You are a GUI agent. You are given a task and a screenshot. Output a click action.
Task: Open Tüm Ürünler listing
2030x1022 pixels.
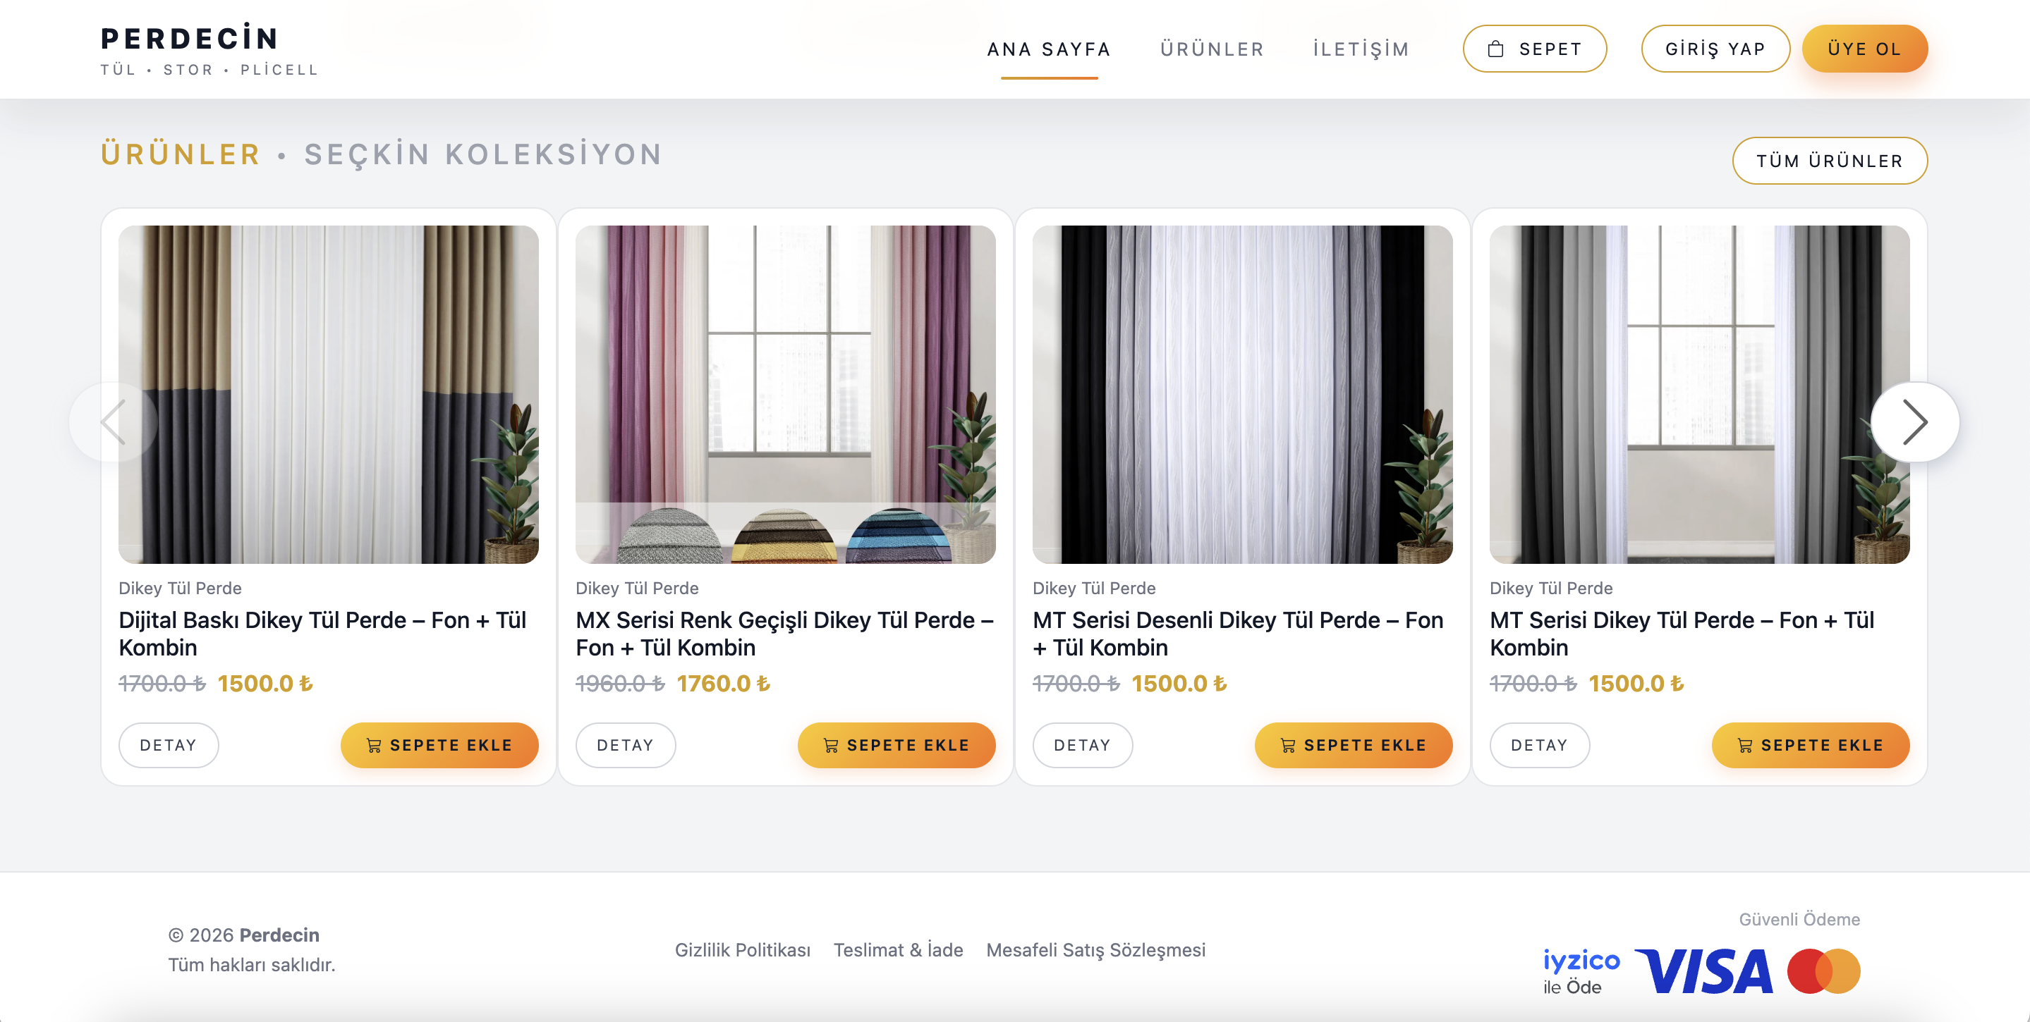[1829, 161]
